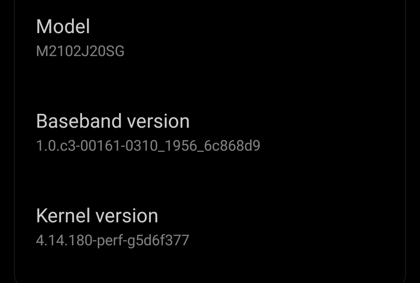Tap kernel value 4.14.180-perf-g5d6f377
420x283 pixels.
[112, 240]
